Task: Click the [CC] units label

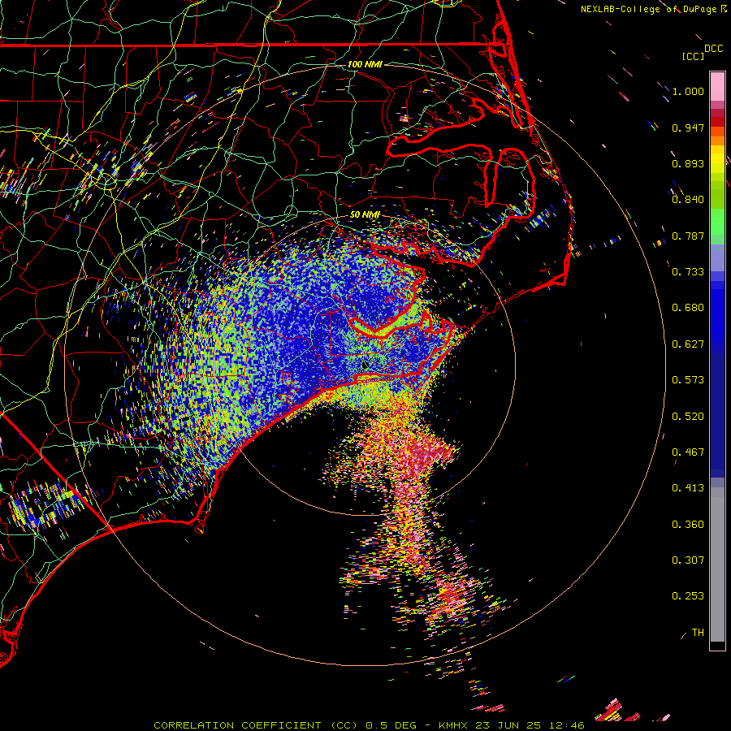Action: (x=693, y=56)
